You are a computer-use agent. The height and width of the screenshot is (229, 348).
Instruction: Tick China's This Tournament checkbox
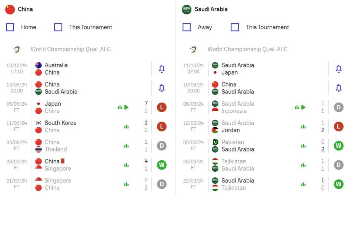tap(58, 27)
